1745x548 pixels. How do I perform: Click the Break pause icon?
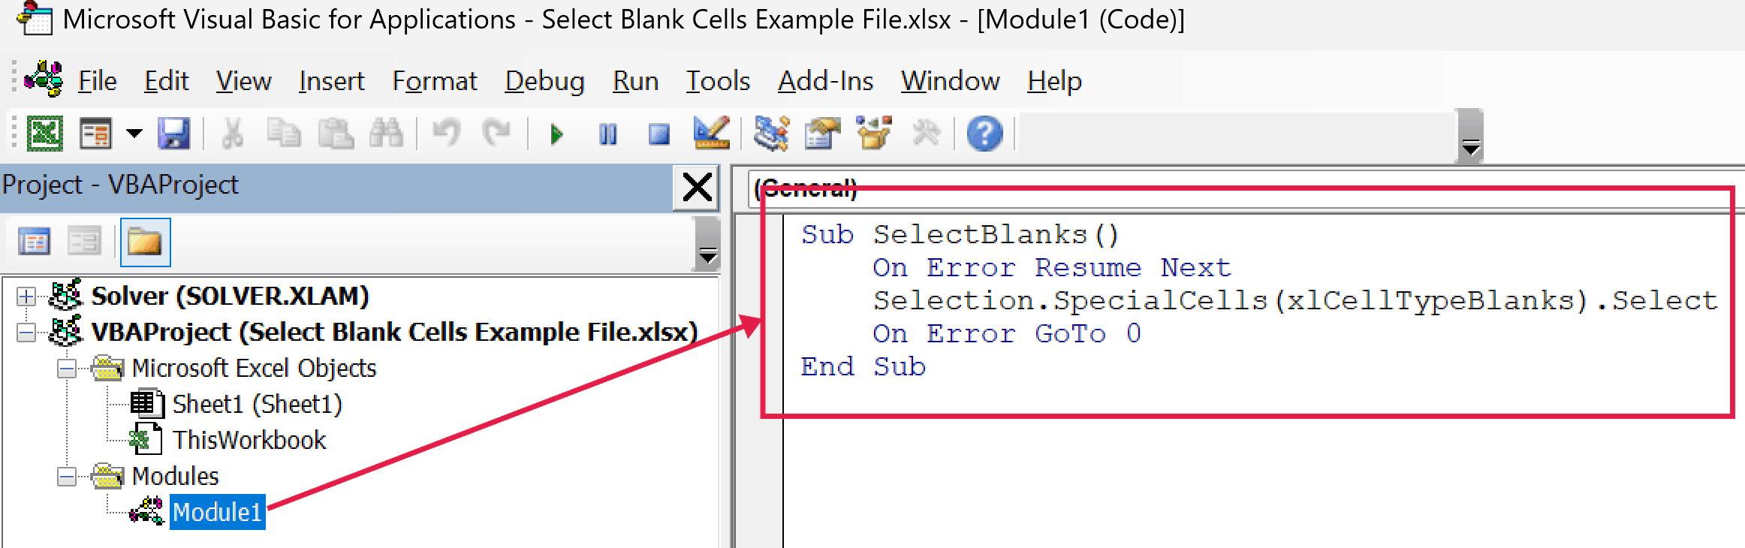pos(607,134)
